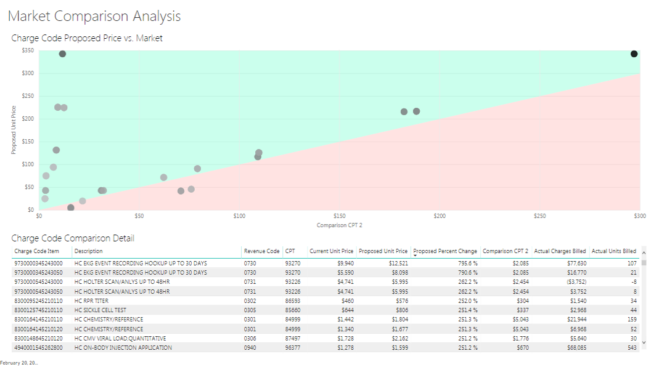Image resolution: width=651 pixels, height=375 pixels.
Task: Click the $77,630 actual charges cell
Action: 576,264
